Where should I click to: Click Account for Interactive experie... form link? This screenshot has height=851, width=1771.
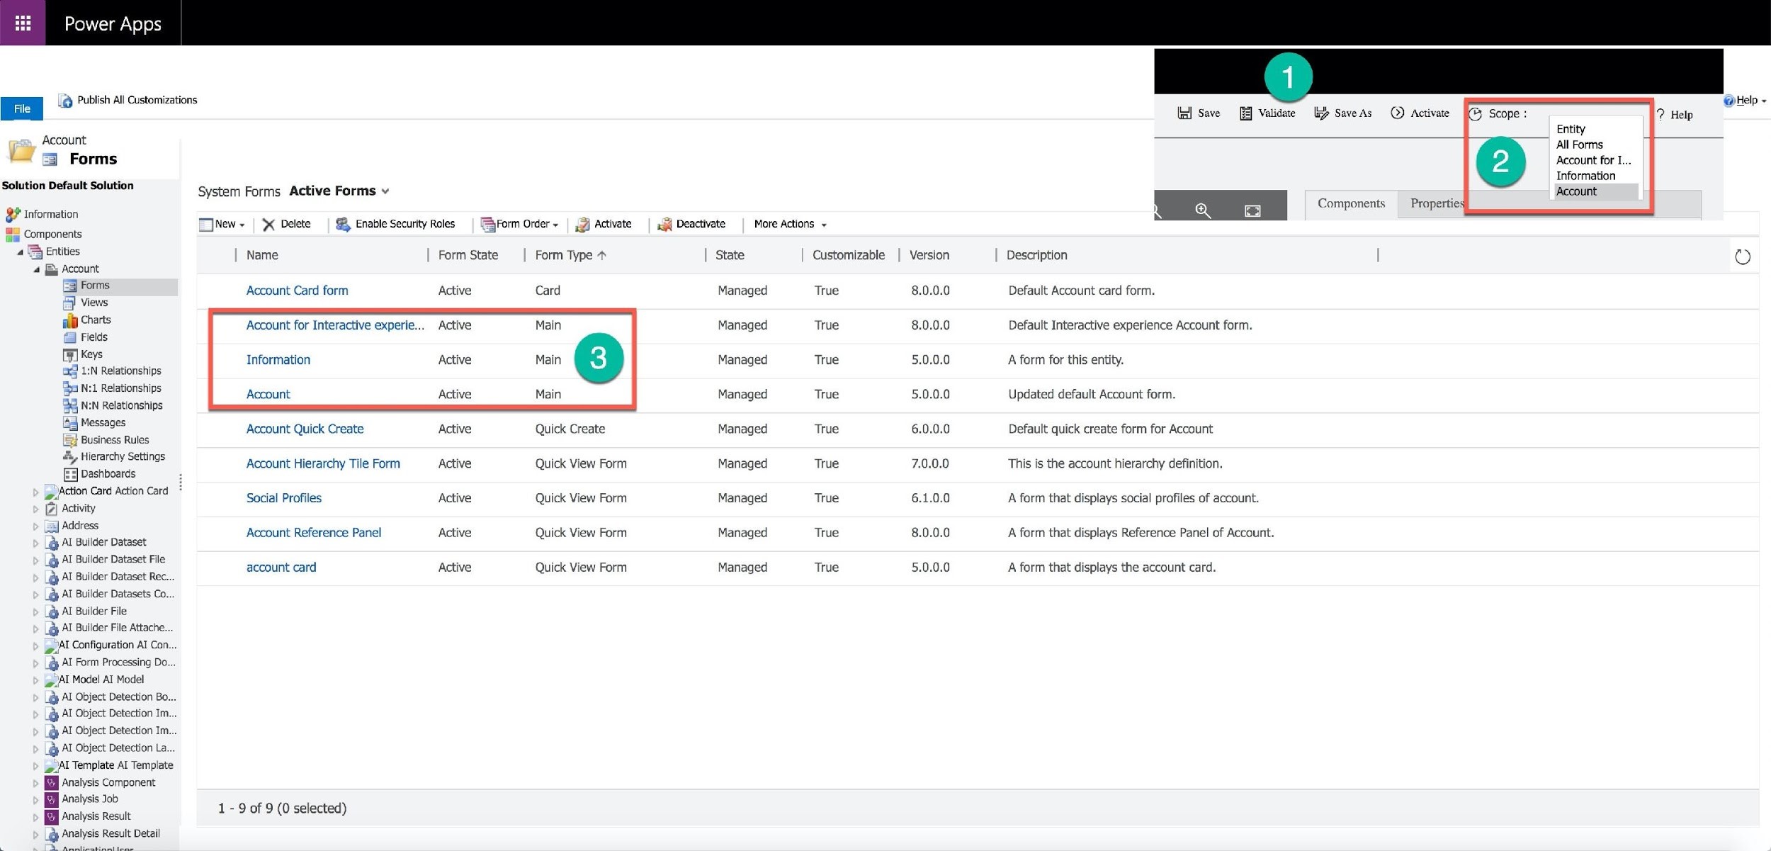336,325
